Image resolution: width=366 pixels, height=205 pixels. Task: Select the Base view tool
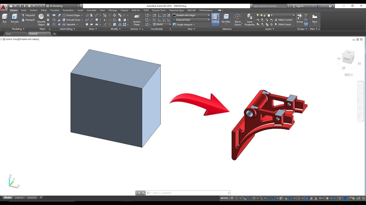[x=315, y=18]
